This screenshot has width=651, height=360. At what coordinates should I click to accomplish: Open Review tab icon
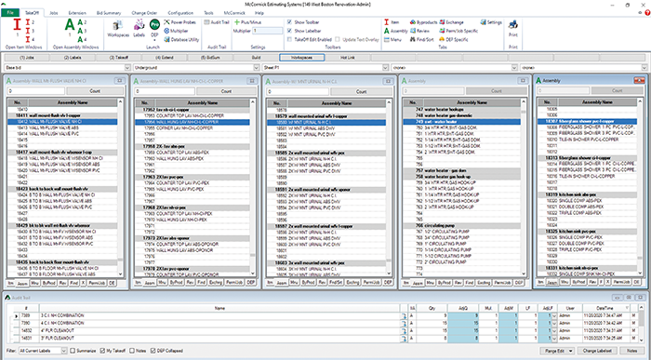pos(419,31)
